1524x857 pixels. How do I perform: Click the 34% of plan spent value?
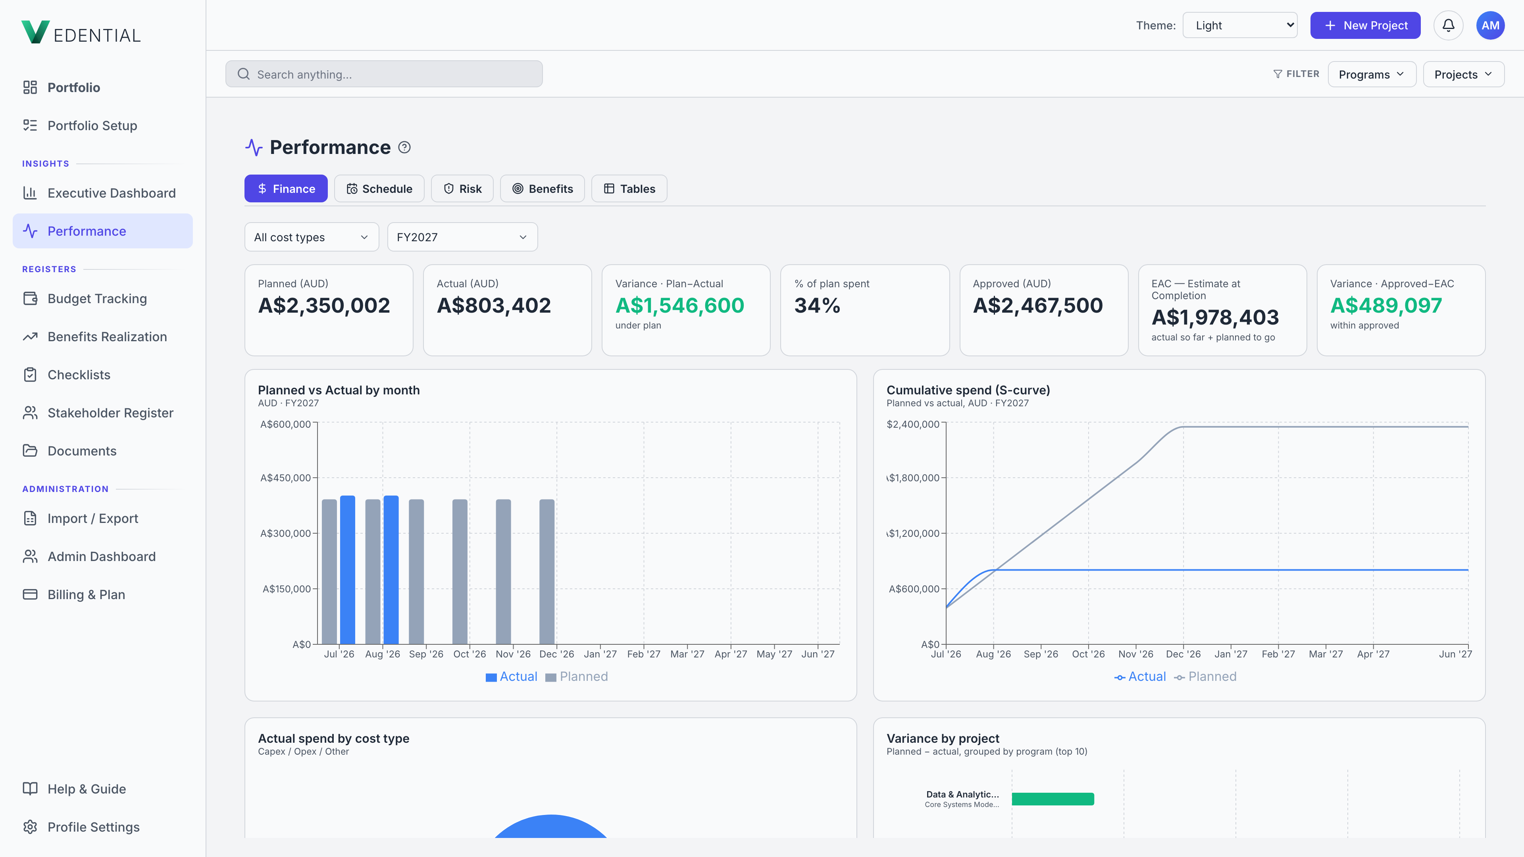(817, 305)
